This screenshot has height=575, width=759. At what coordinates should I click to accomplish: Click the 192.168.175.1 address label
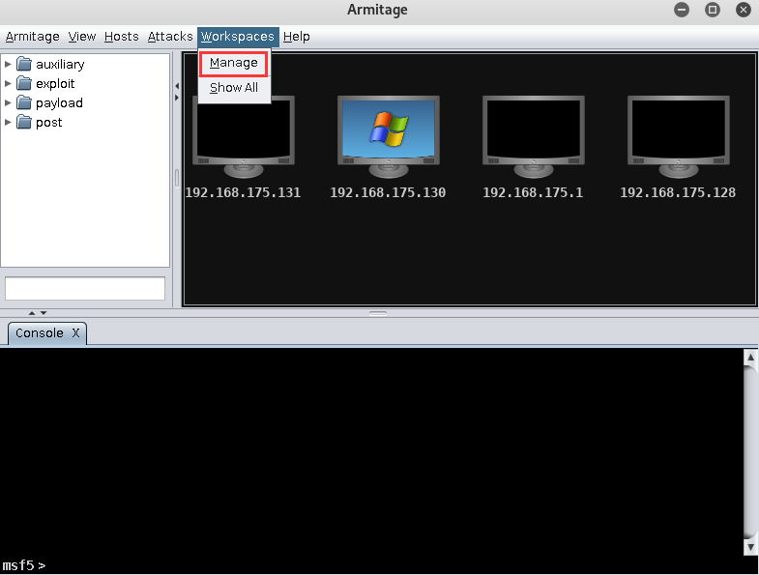[x=533, y=192]
